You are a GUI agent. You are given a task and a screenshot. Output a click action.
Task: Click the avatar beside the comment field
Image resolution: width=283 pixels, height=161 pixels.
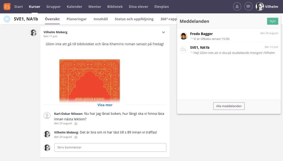[47, 147]
